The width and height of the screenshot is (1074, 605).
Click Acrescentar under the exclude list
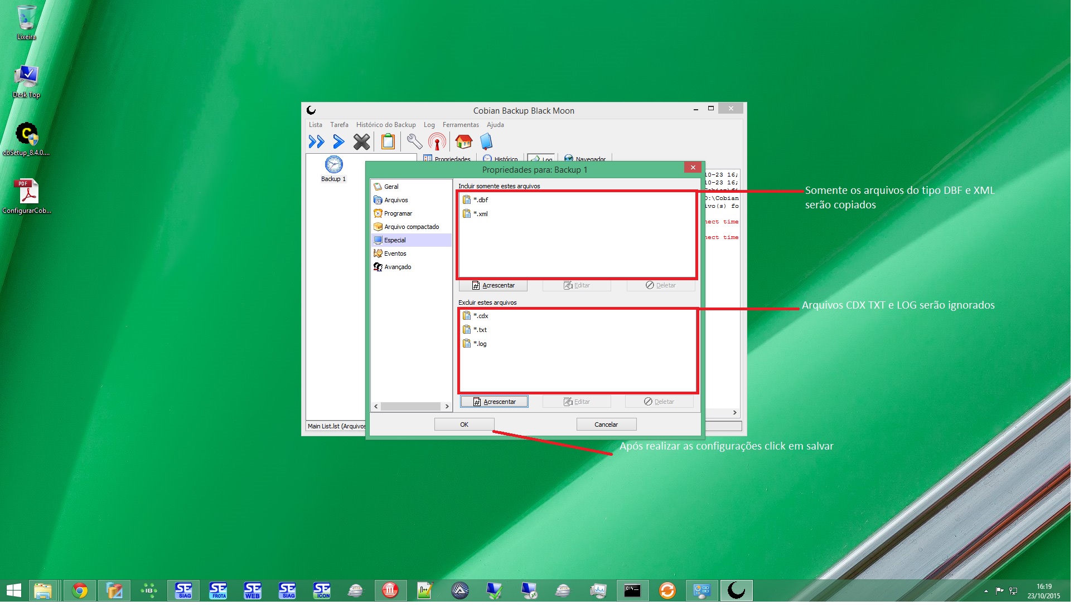coord(495,403)
